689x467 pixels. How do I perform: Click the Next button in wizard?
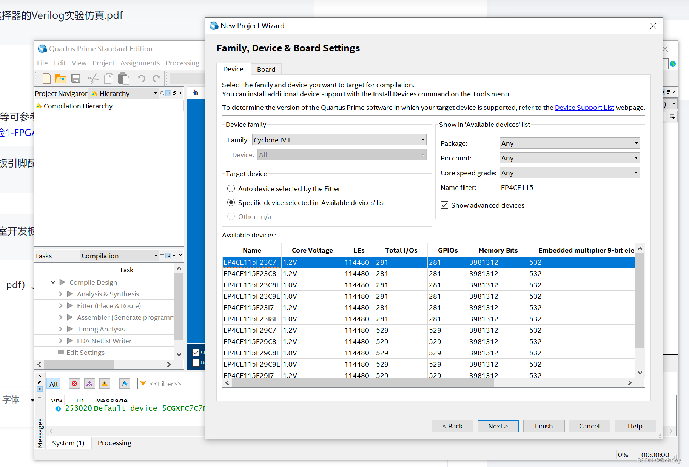pyautogui.click(x=498, y=426)
